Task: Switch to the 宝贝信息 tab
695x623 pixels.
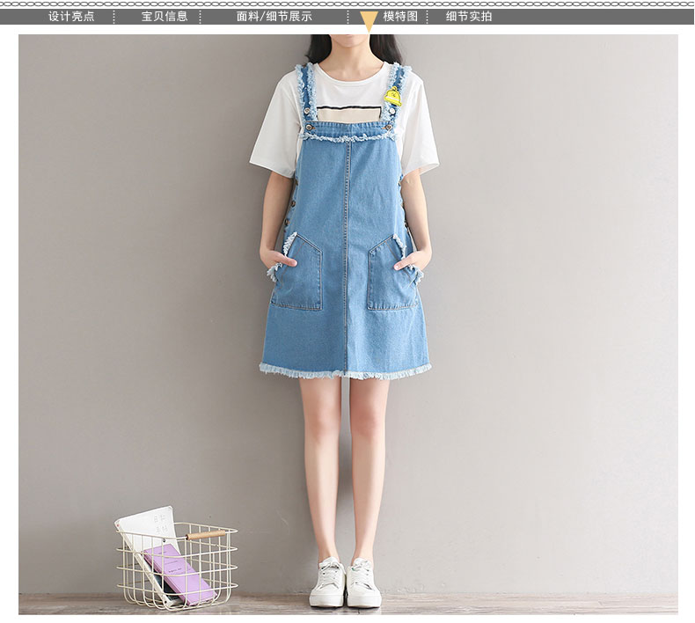Action: click(x=165, y=17)
